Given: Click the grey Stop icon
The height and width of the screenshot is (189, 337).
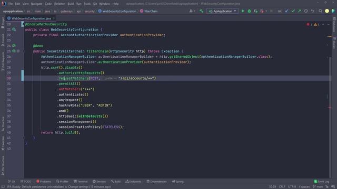Looking at the screenshot, I should pyautogui.click(x=271, y=11).
